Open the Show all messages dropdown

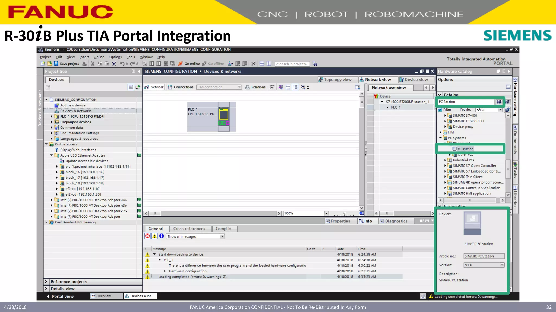click(222, 236)
